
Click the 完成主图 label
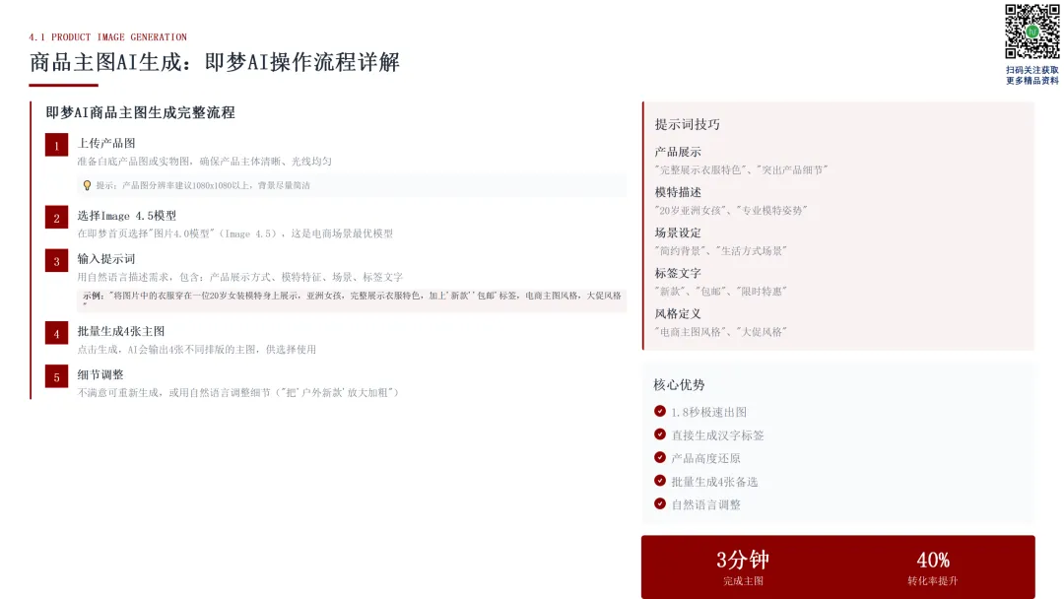coord(743,581)
